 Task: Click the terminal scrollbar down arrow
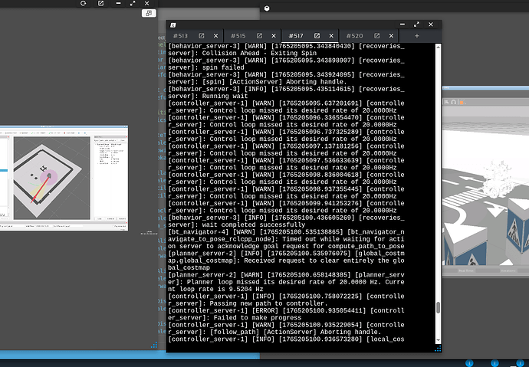point(439,340)
